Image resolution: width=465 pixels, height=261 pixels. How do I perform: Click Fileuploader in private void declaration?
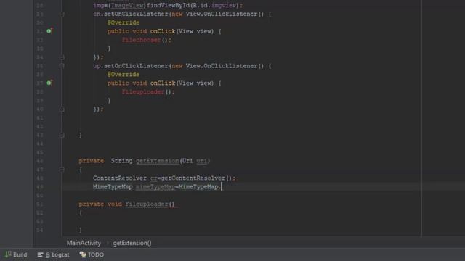click(147, 204)
